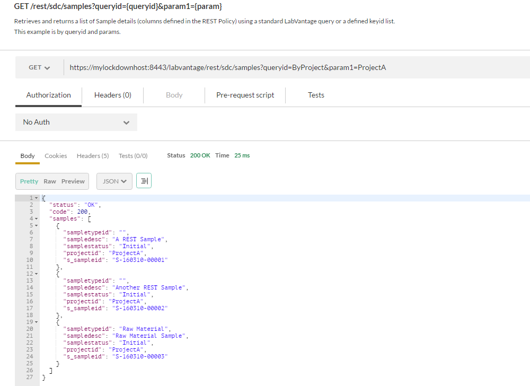Collapse the root object at line 1
This screenshot has height=386, width=530.
[37, 198]
